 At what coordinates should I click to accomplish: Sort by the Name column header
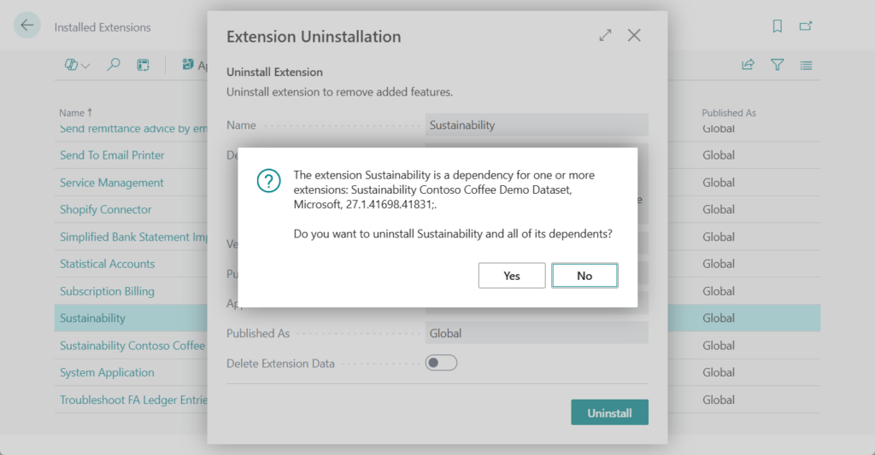[x=72, y=113]
